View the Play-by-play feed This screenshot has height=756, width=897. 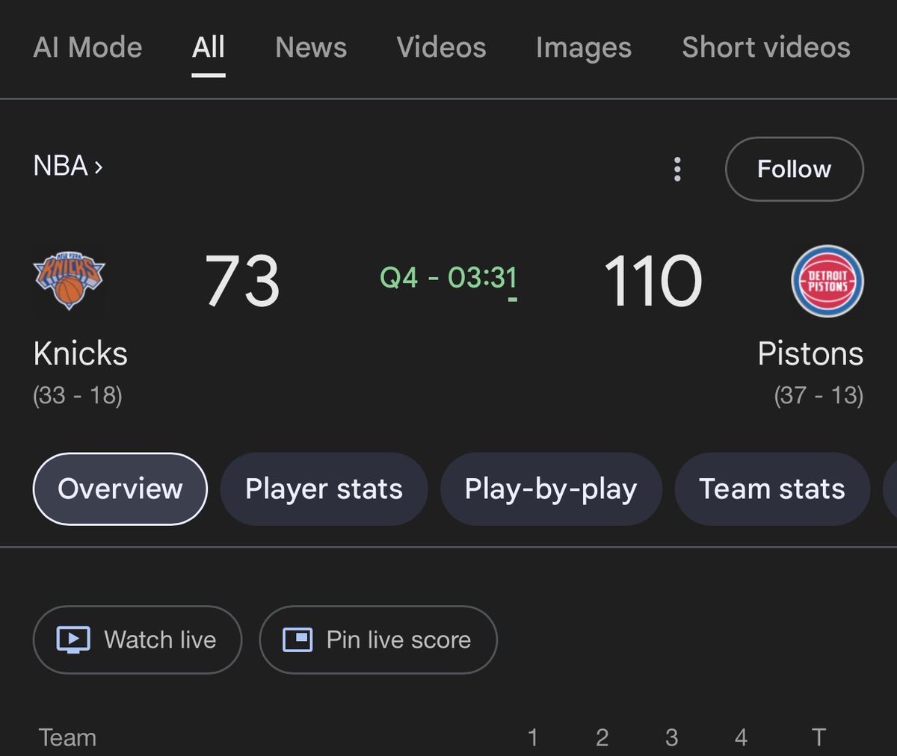[551, 489]
